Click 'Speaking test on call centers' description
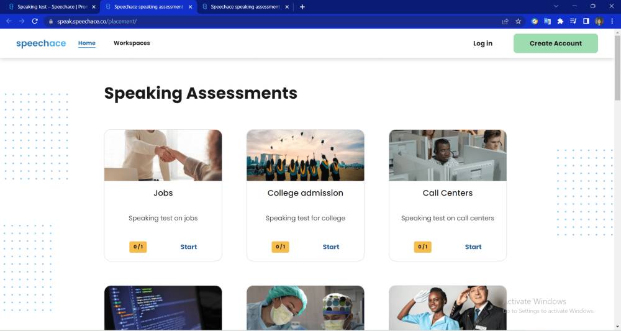This screenshot has width=621, height=331. tap(448, 218)
